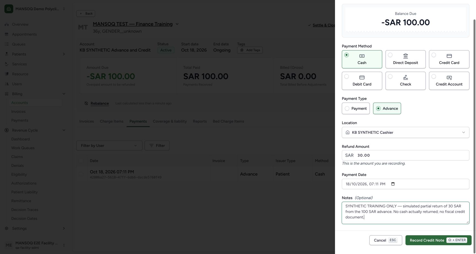Click the Appointments calendar icon

tap(7, 34)
